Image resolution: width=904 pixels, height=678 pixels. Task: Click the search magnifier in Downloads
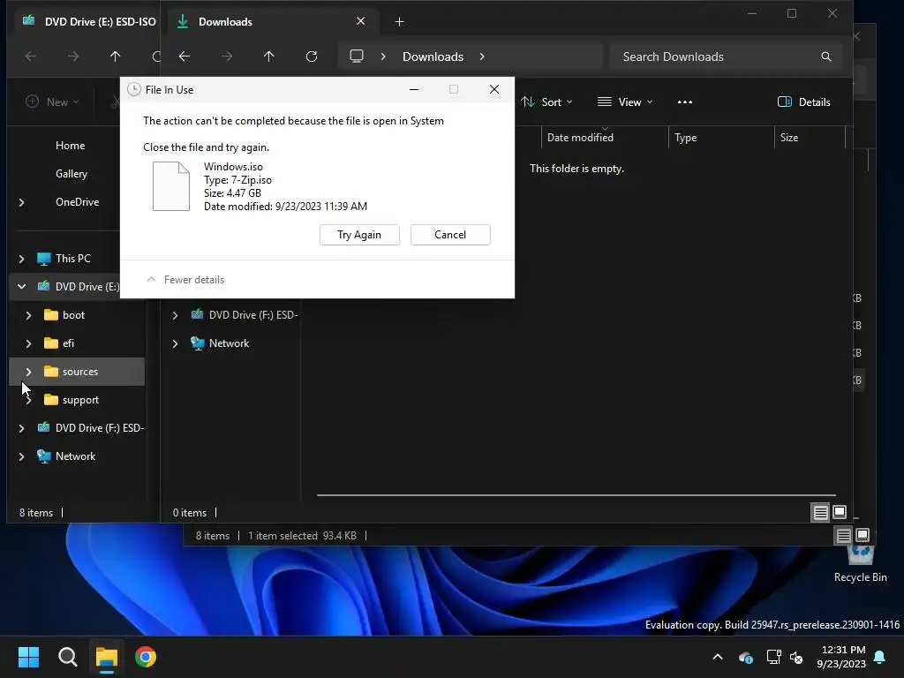[826, 56]
